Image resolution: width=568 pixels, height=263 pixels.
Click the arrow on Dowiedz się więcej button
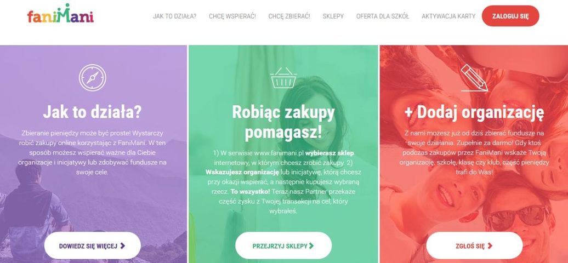click(122, 245)
